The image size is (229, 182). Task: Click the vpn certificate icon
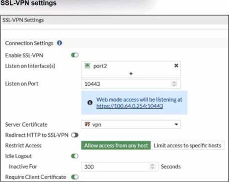click(x=88, y=125)
